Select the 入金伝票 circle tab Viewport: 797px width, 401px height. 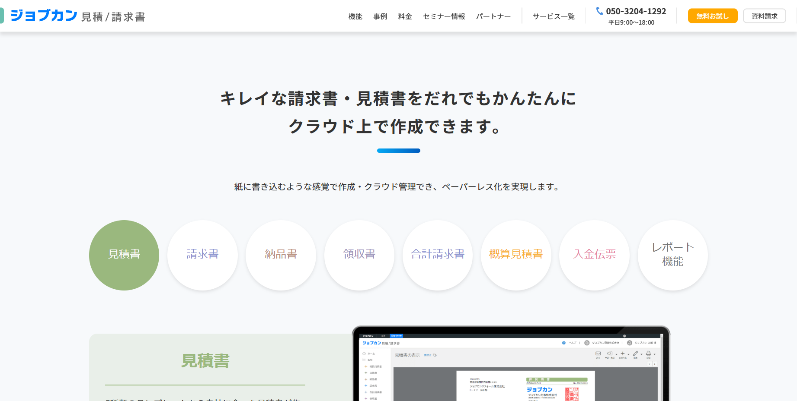click(x=595, y=255)
